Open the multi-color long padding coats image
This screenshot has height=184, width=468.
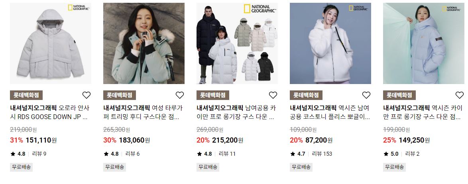click(237, 43)
